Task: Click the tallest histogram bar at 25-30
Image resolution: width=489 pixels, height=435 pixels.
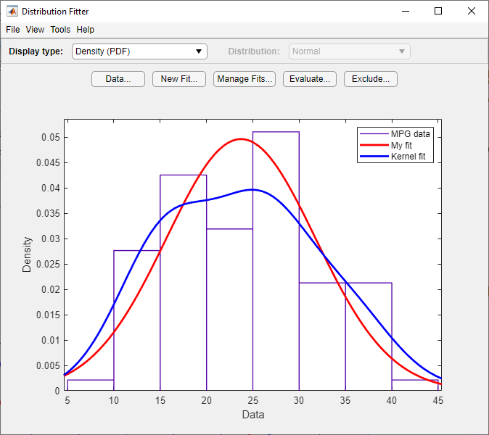Action: (276, 261)
